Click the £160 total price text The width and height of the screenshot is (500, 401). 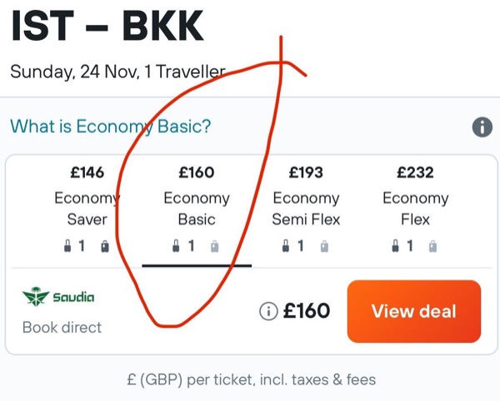pyautogui.click(x=307, y=311)
